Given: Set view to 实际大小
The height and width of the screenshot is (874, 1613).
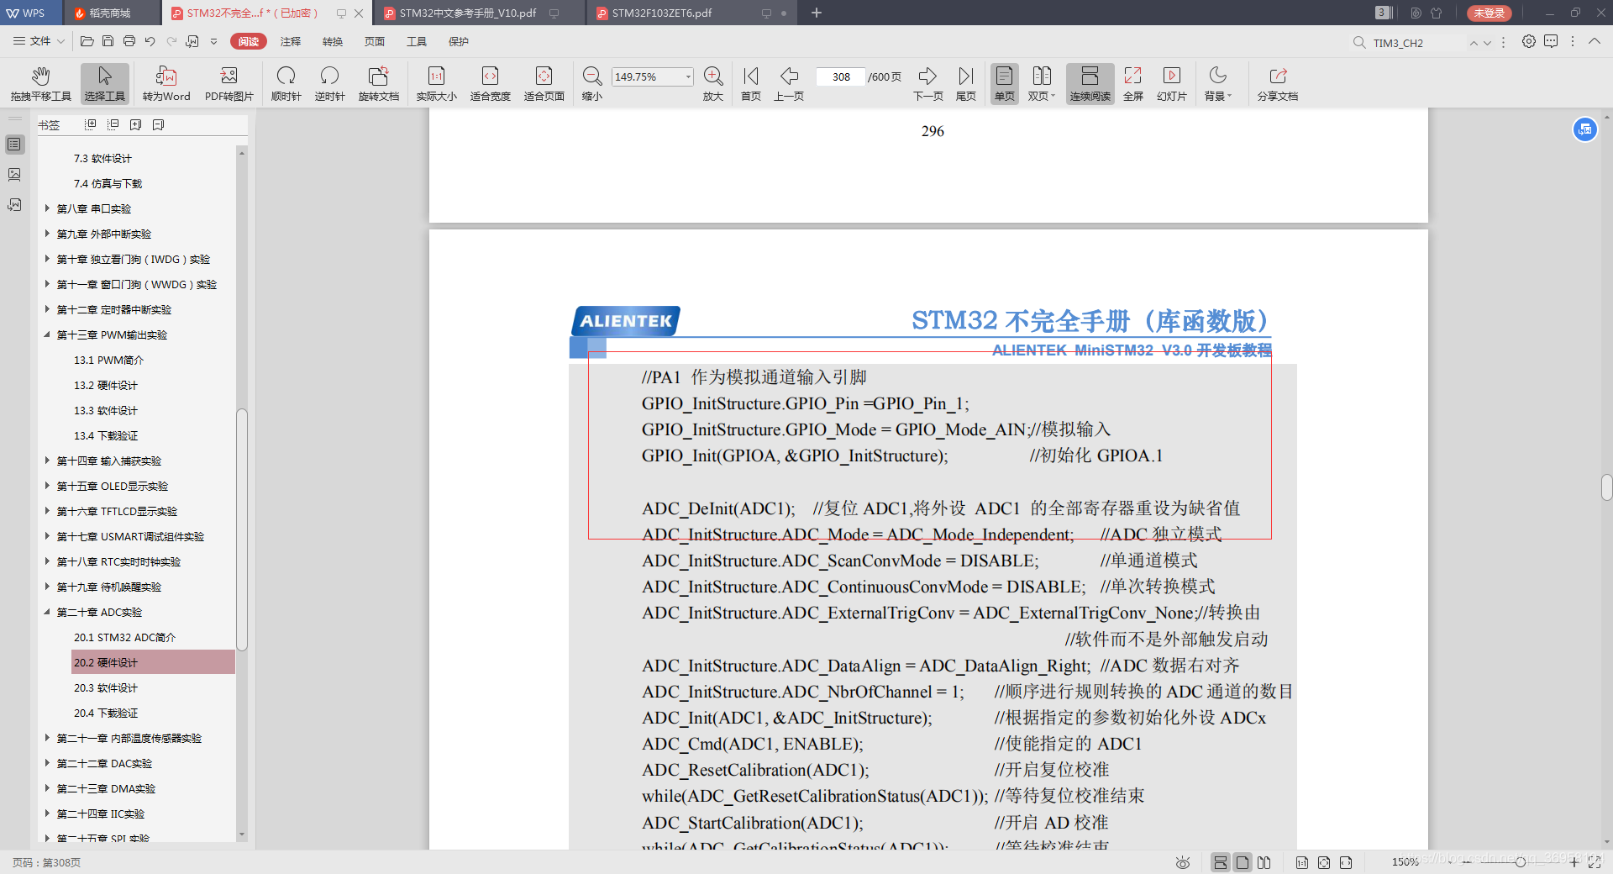Looking at the screenshot, I should tap(436, 84).
